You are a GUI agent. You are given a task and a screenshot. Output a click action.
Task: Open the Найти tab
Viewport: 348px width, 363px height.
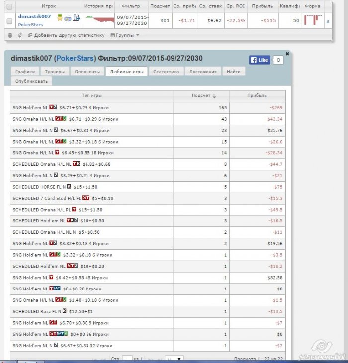pos(234,72)
